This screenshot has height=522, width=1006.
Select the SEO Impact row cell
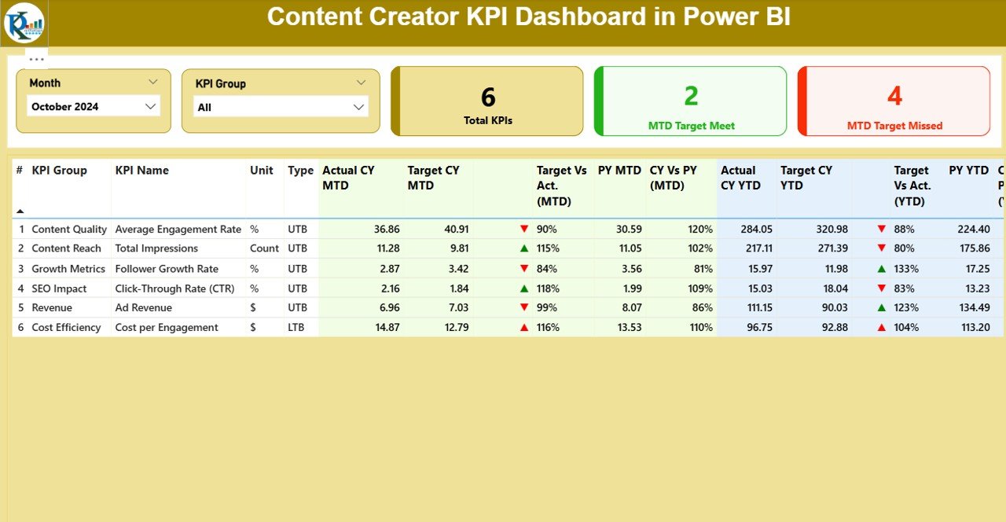pyautogui.click(x=59, y=289)
